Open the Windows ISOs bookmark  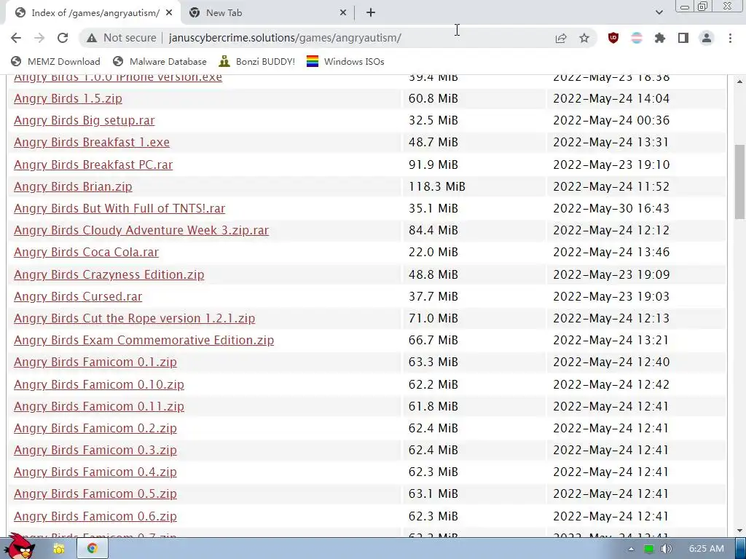pyautogui.click(x=345, y=61)
